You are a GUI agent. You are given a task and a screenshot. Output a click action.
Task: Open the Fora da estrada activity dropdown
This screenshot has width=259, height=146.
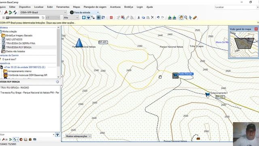click(85, 13)
